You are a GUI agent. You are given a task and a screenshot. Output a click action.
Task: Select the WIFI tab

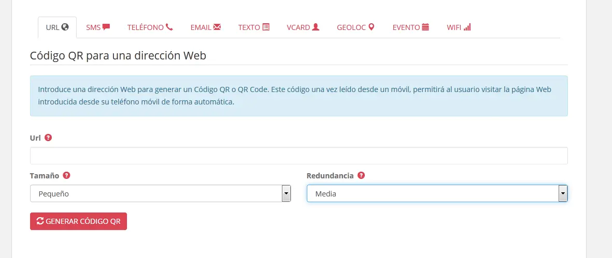click(x=459, y=27)
